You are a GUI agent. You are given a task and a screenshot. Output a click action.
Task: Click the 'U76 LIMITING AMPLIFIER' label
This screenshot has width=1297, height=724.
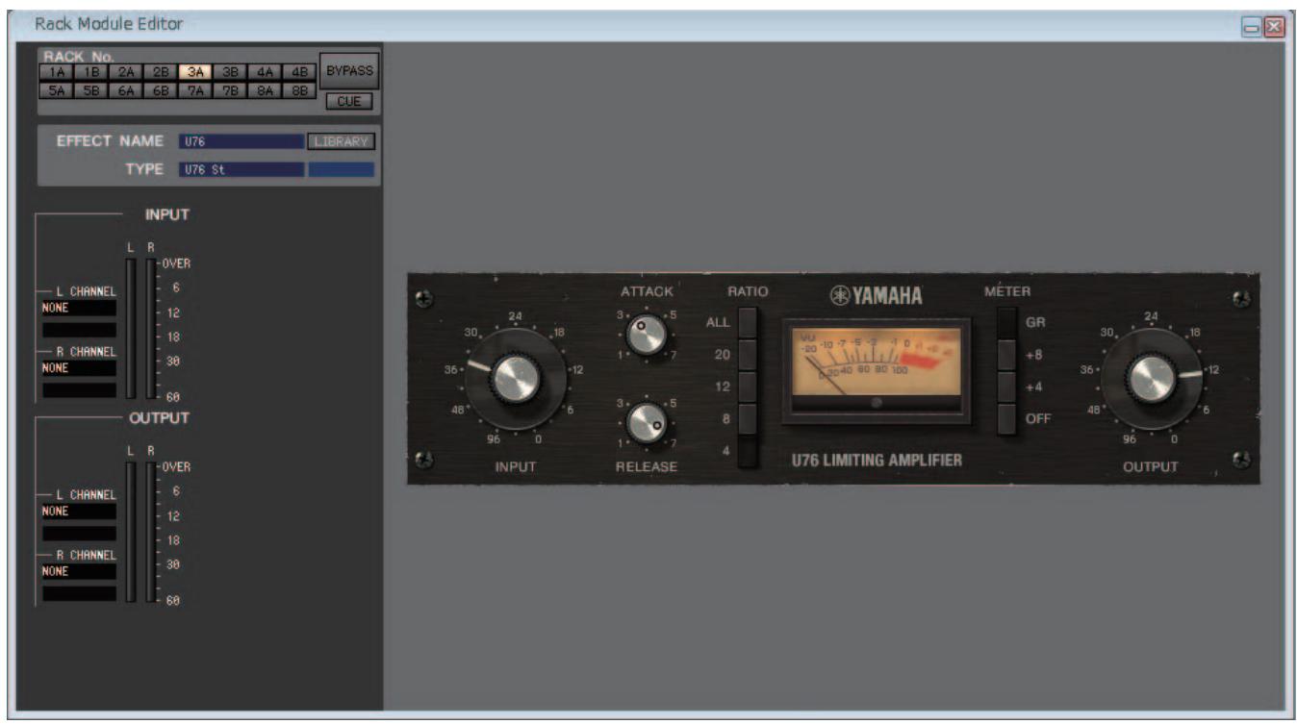pyautogui.click(x=877, y=461)
